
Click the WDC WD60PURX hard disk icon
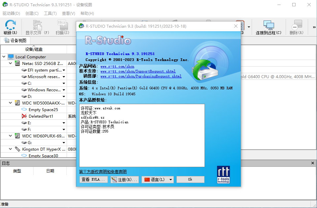(17, 136)
